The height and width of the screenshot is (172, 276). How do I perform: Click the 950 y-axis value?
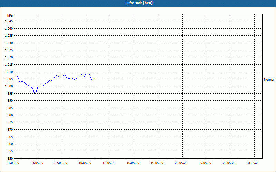(10, 158)
